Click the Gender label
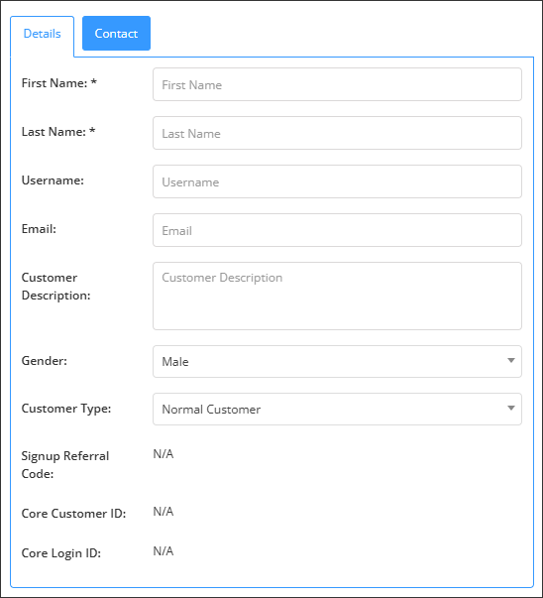The height and width of the screenshot is (598, 543). coord(45,361)
